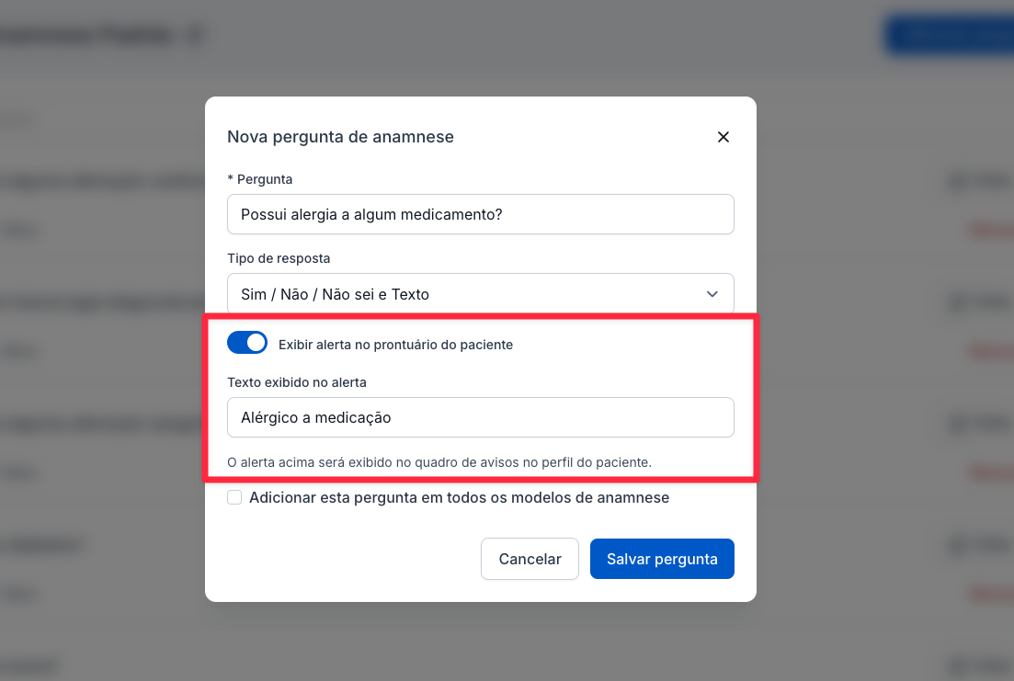The image size is (1014, 681).
Task: Focus the 'Texto exibido no alerta' input
Action: click(480, 417)
